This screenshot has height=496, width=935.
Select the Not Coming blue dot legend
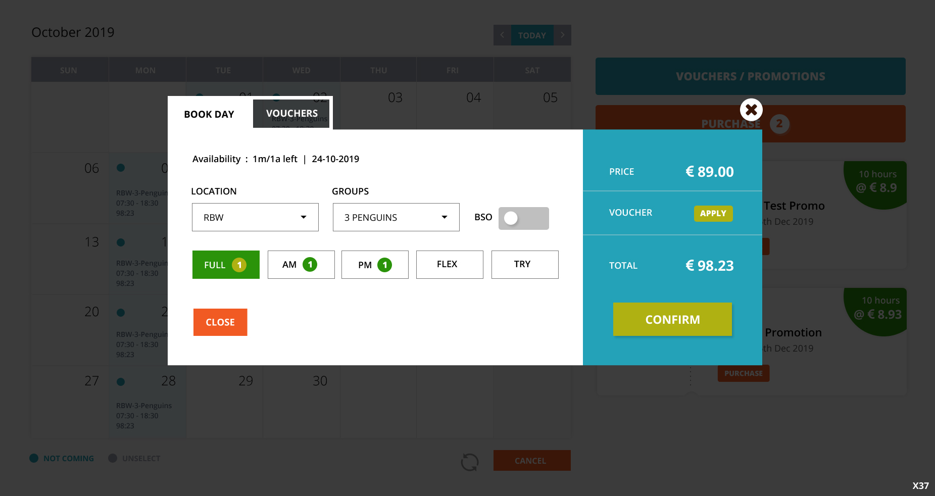34,458
